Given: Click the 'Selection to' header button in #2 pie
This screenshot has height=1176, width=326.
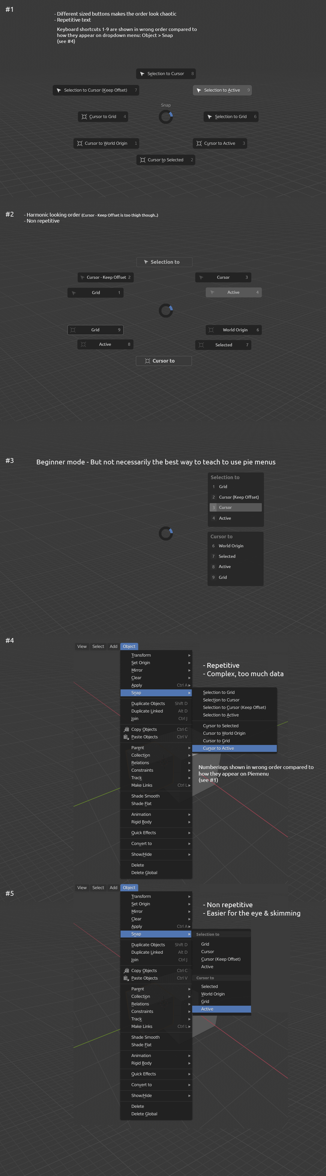Looking at the screenshot, I should coord(164,262).
